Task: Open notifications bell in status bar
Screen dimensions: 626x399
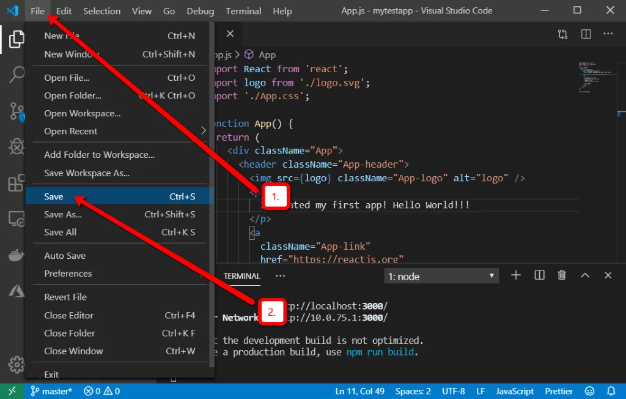Action: pyautogui.click(x=611, y=391)
